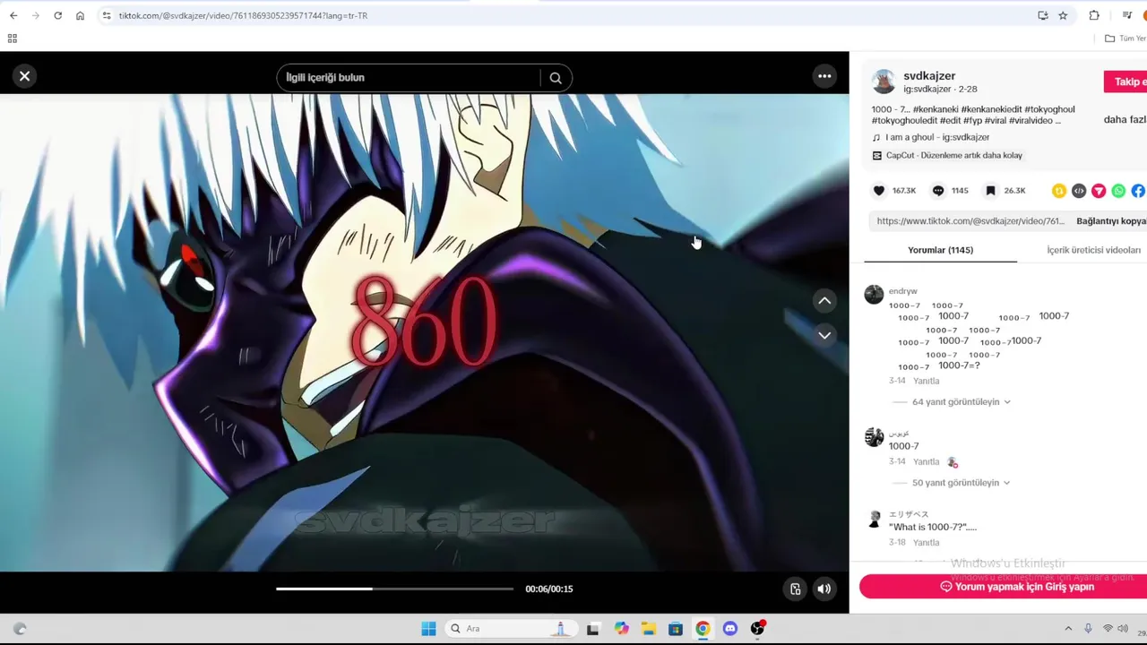
Task: Click the svdkajzer username link
Action: pos(929,76)
